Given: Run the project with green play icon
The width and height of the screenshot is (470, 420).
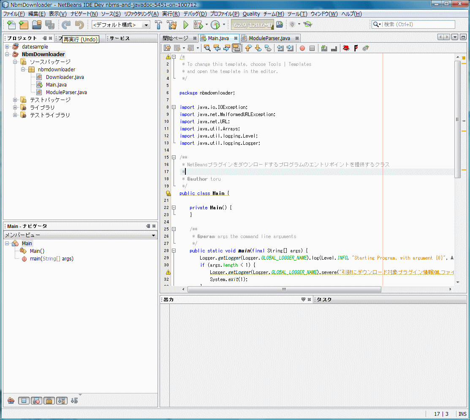Looking at the screenshot, I should (x=185, y=25).
